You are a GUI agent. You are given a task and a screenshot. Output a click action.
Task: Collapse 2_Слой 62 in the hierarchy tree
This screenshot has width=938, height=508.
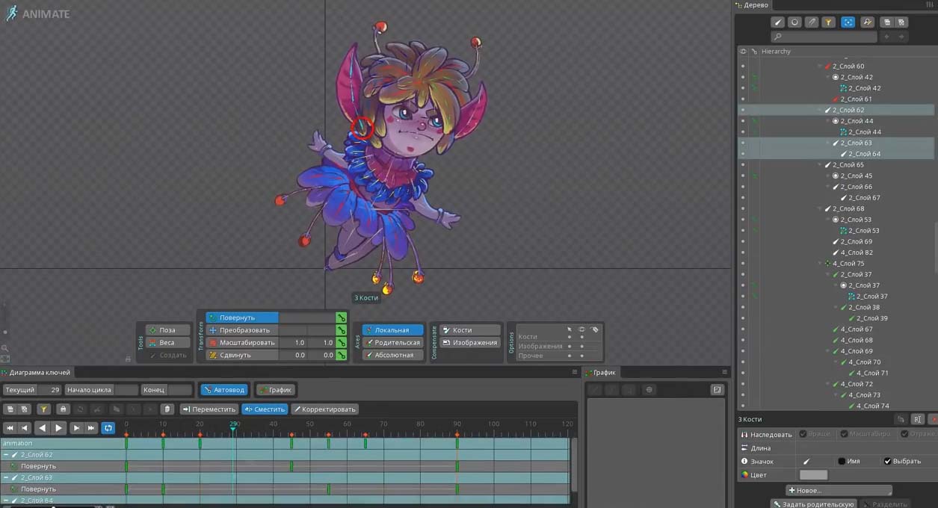(x=821, y=110)
